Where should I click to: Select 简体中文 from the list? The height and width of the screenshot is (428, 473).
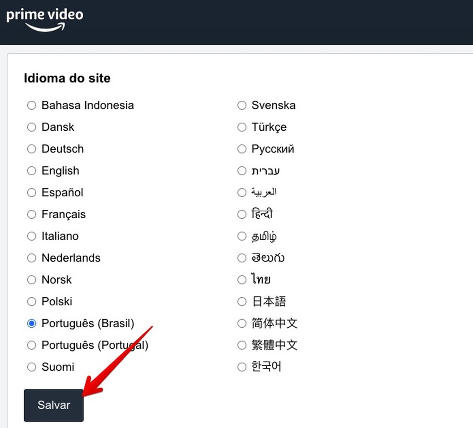point(242,323)
